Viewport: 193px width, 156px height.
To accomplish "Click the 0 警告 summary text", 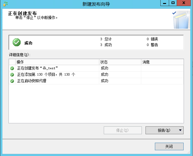I will 152,45.
